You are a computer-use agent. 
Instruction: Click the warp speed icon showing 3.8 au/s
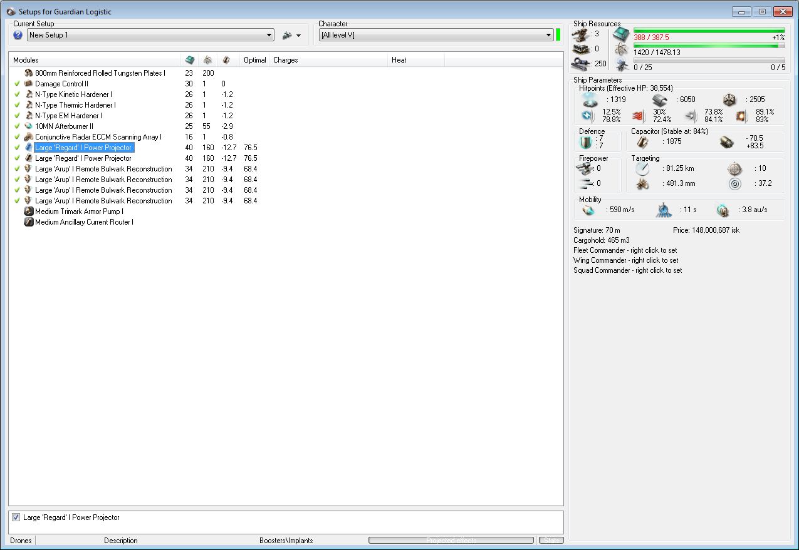point(723,210)
